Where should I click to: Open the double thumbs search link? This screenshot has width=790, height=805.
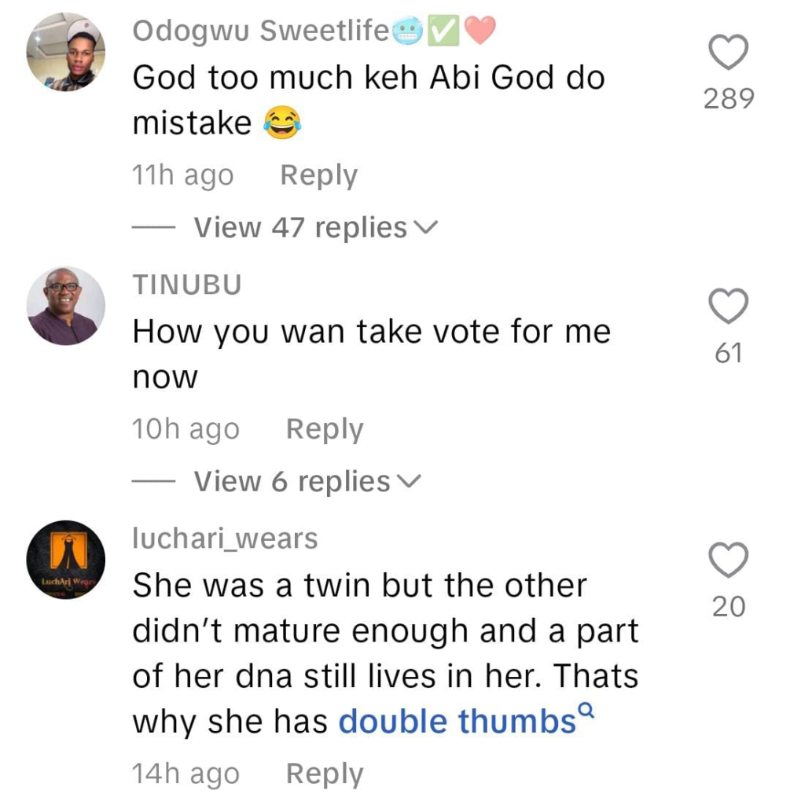pyautogui.click(x=457, y=722)
